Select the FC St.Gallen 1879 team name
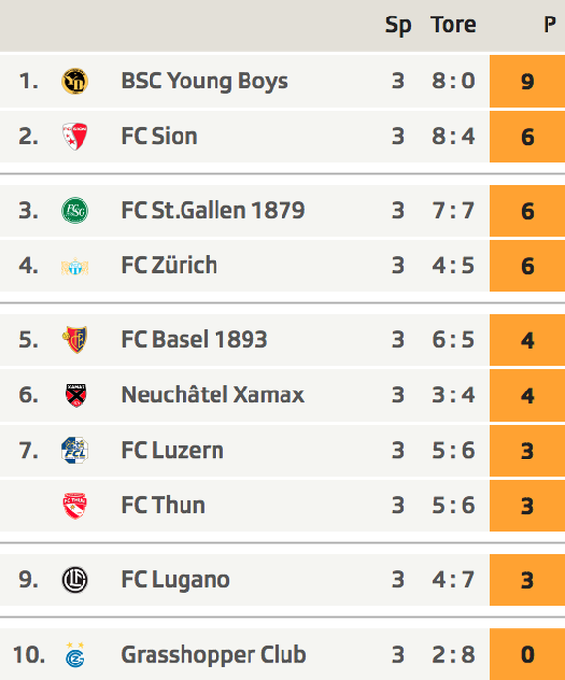Viewport: 565px width, 680px height. point(213,211)
